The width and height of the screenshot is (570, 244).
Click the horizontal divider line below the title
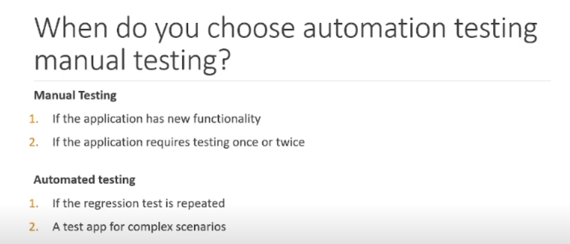tap(292, 81)
